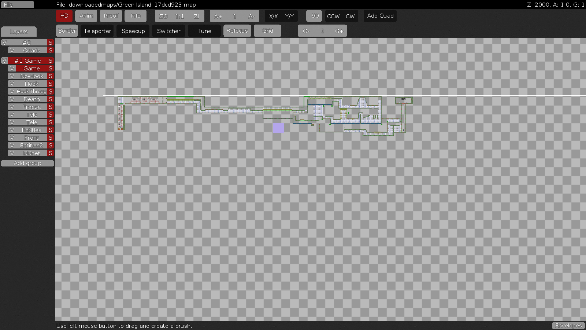Create a new group via Add group
This screenshot has width=586, height=330.
27,163
